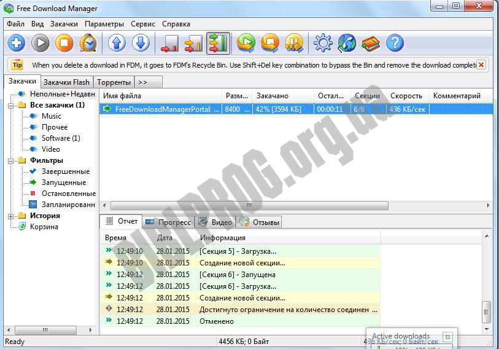Sort by Скорость column header
Screen dimensions: 499x349
coord(408,96)
